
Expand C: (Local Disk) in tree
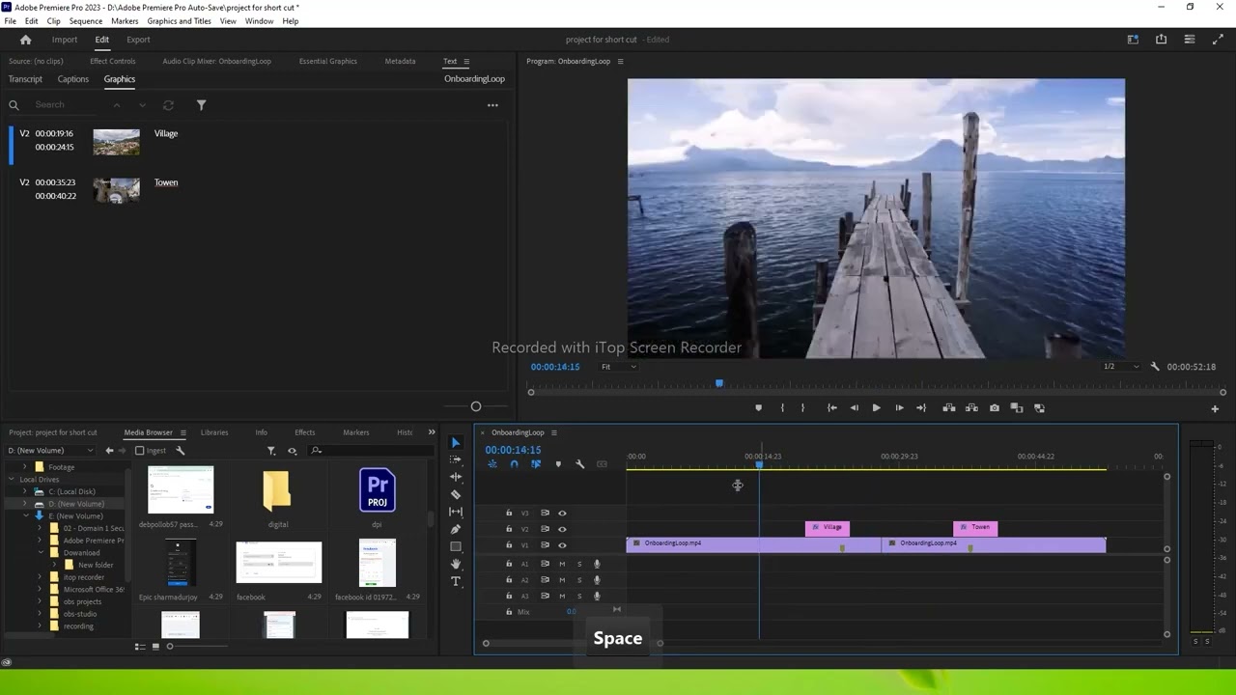[26, 491]
